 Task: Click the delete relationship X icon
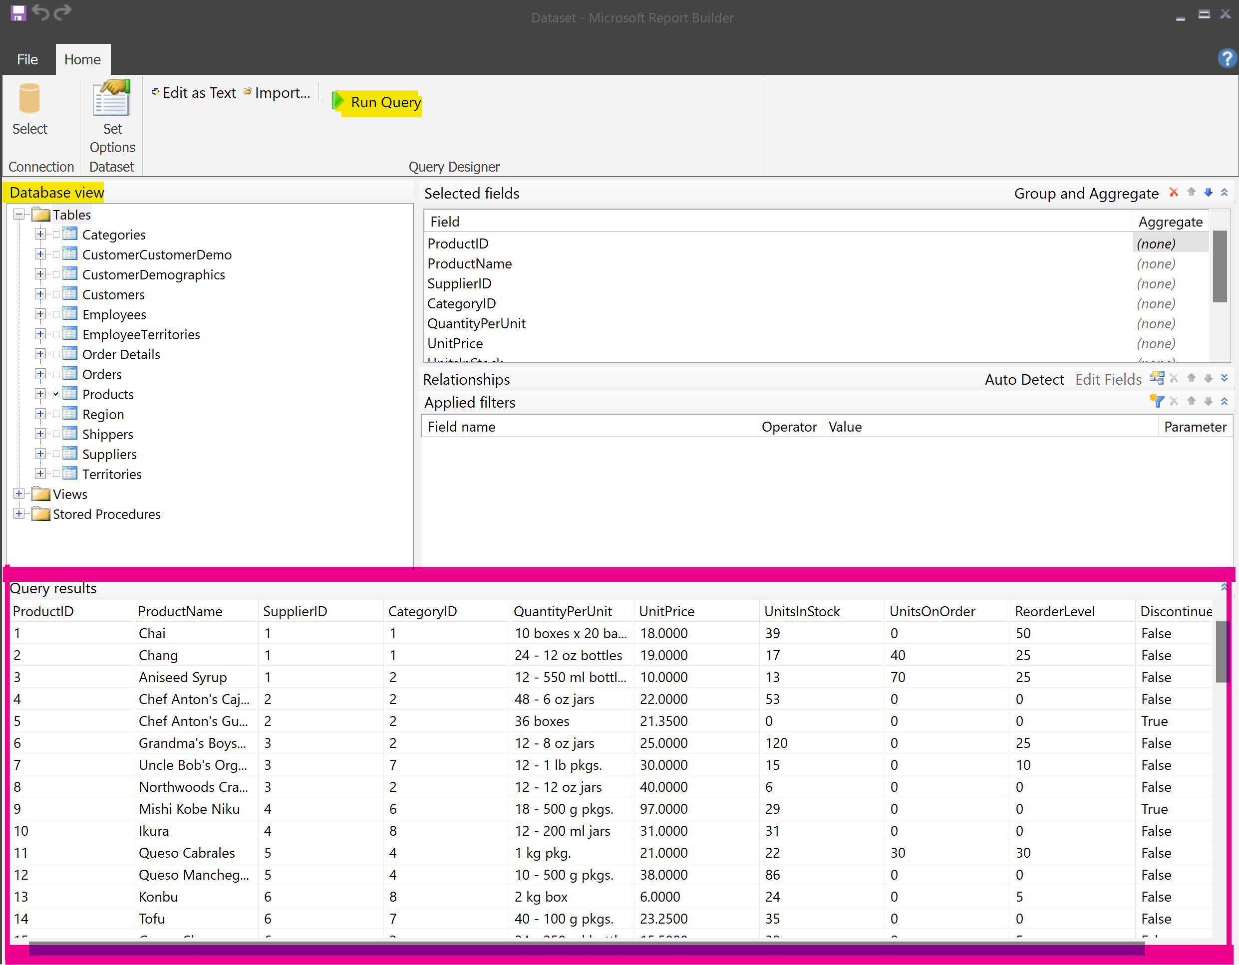coord(1174,379)
